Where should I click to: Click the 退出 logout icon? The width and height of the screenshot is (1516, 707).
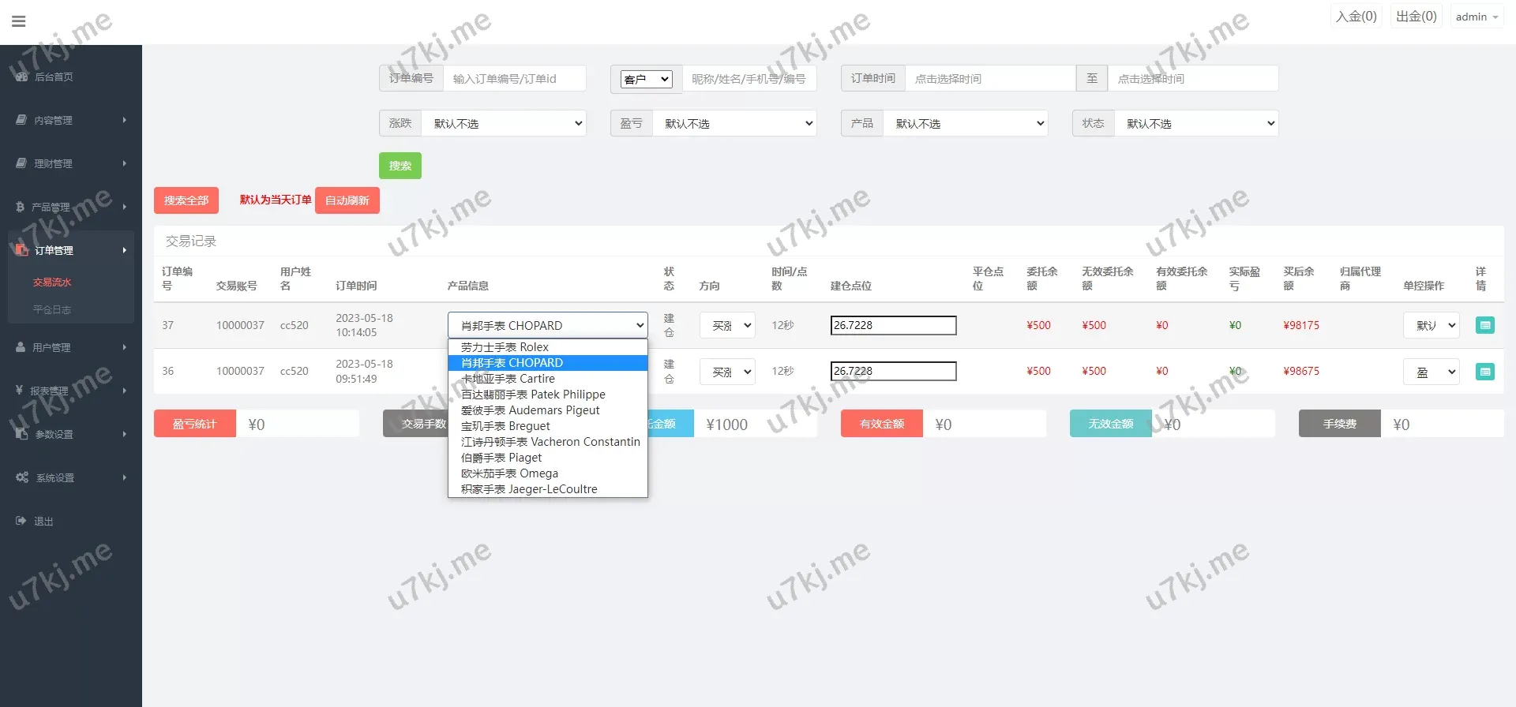point(21,521)
